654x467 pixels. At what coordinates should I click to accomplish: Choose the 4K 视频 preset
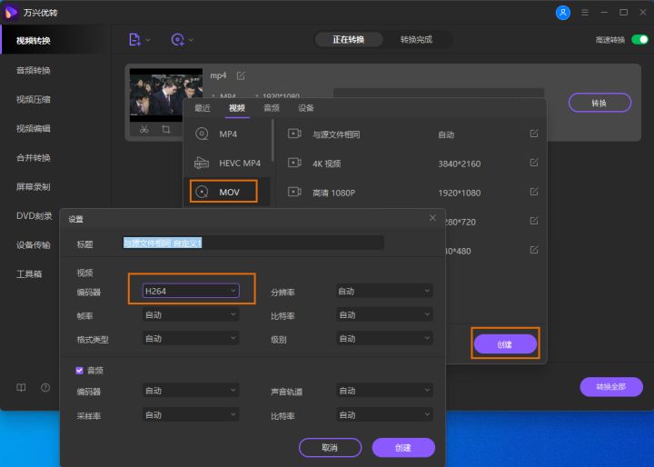click(409, 164)
